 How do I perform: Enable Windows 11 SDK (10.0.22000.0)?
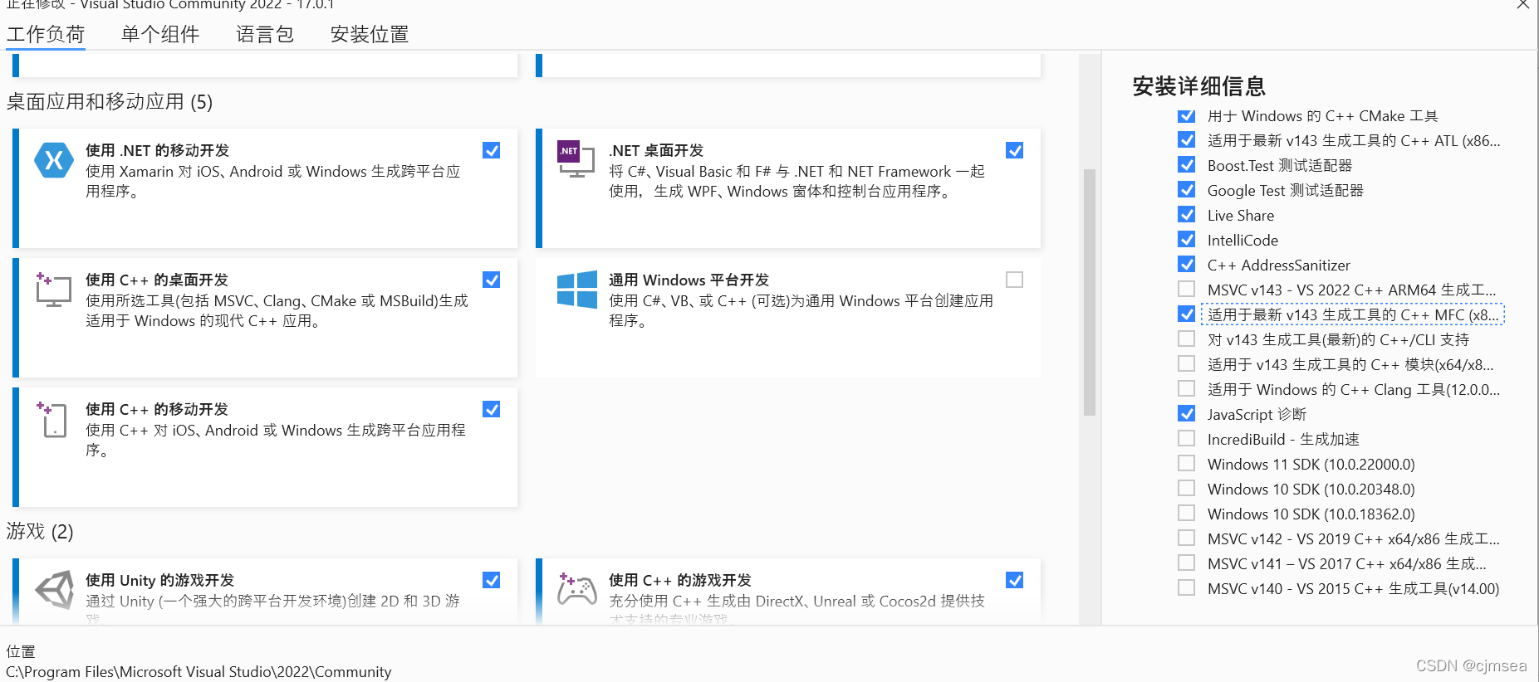pos(1187,463)
